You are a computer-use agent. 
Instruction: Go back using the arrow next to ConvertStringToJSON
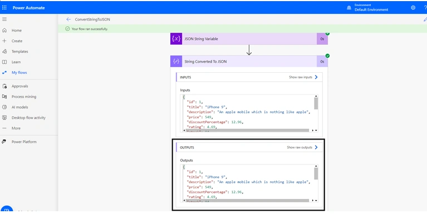(x=68, y=19)
